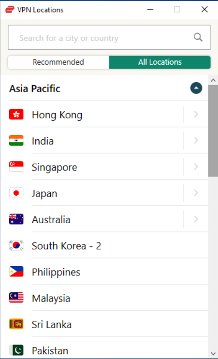218x359 pixels.
Task: Click the India flag icon
Action: 16,140
